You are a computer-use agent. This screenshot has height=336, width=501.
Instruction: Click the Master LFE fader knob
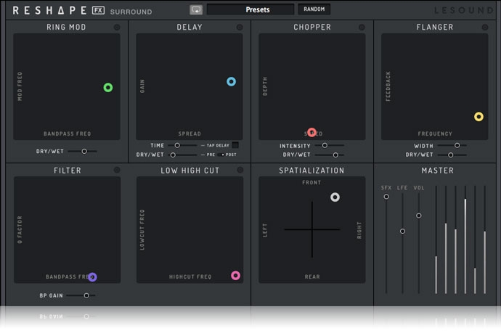pos(402,231)
